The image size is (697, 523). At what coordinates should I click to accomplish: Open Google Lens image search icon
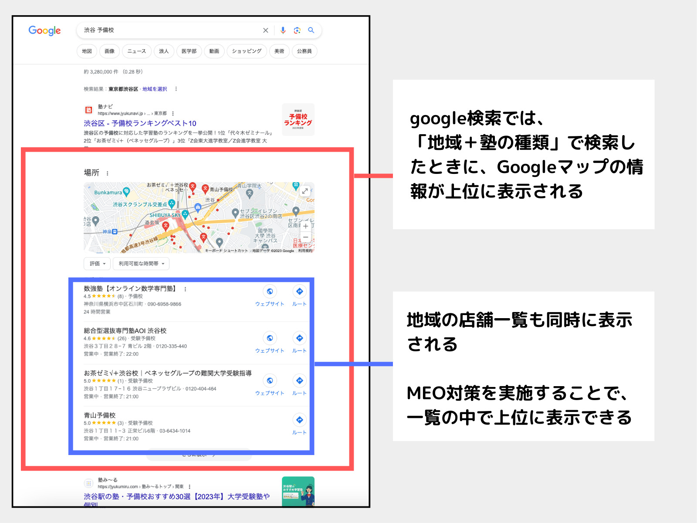click(x=297, y=31)
